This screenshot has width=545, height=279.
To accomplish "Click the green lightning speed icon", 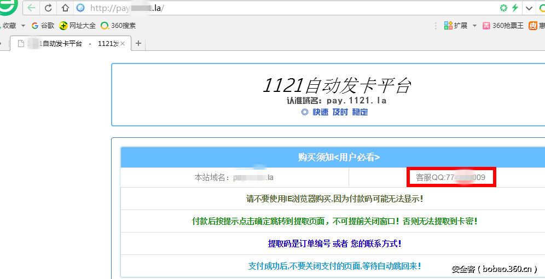I will coord(514,8).
